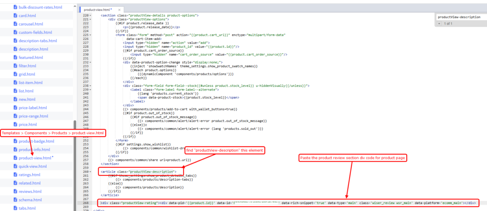Open reviews.html from the file list
Image resolution: width=487 pixels, height=211 pixels.
click(31, 191)
